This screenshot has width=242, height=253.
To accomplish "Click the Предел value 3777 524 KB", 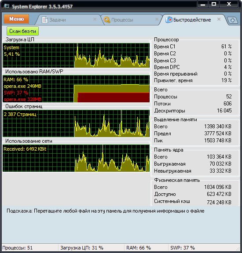I will click(218, 134).
